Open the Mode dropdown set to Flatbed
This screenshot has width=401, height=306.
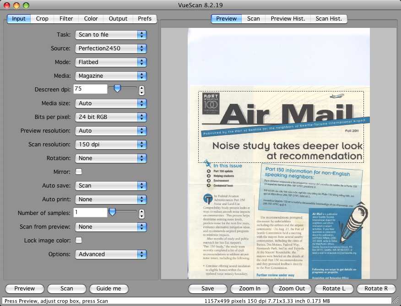coord(111,62)
